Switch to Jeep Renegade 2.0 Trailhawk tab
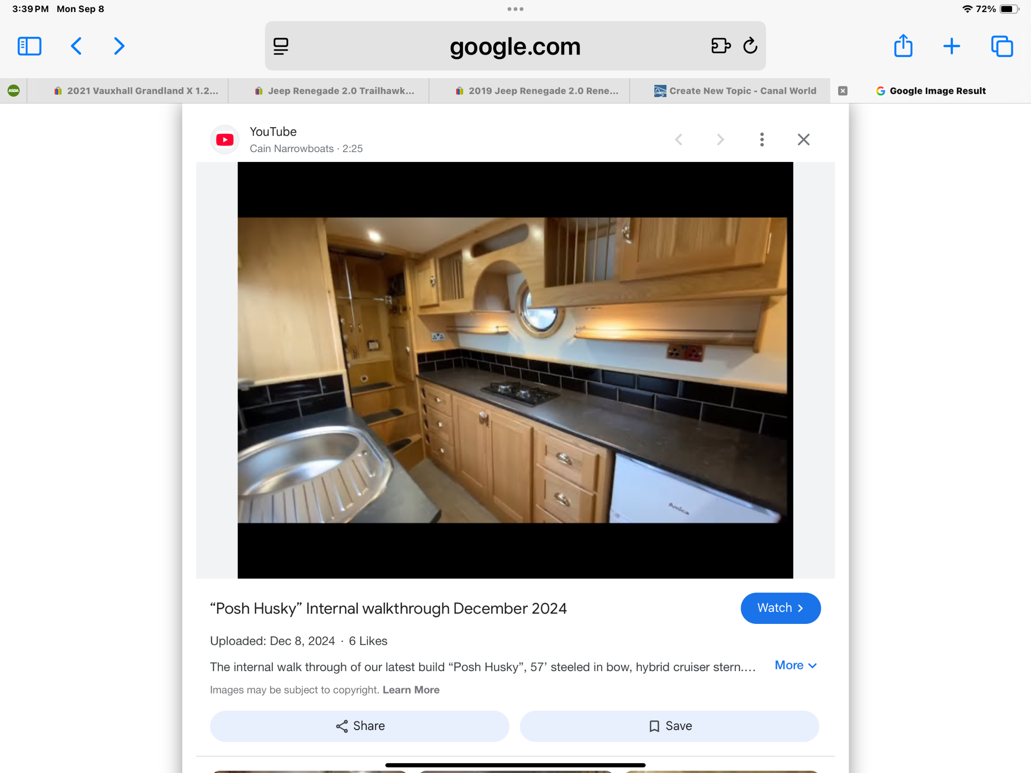 click(335, 91)
